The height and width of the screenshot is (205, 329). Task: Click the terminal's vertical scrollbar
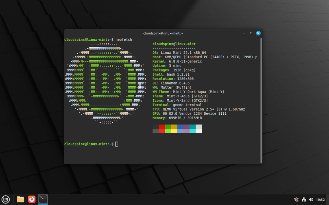point(261,100)
